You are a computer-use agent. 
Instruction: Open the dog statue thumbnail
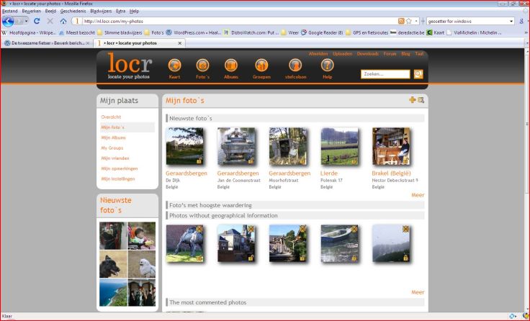(185, 243)
